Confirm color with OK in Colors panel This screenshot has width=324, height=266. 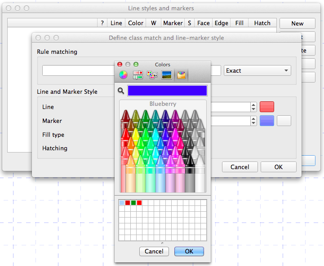pyautogui.click(x=189, y=251)
